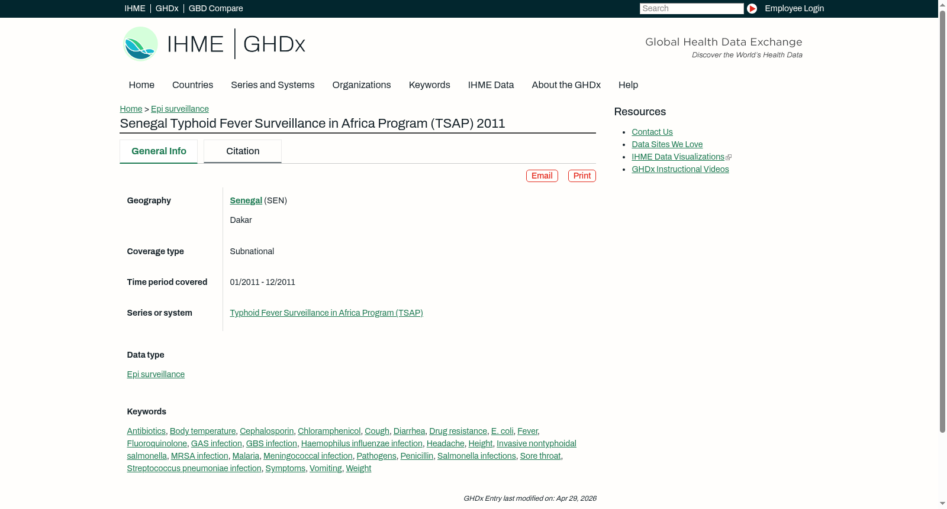The image size is (947, 509).
Task: Click the Malaria keyword
Action: tap(246, 456)
